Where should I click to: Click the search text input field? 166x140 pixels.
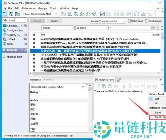click(x=130, y=28)
